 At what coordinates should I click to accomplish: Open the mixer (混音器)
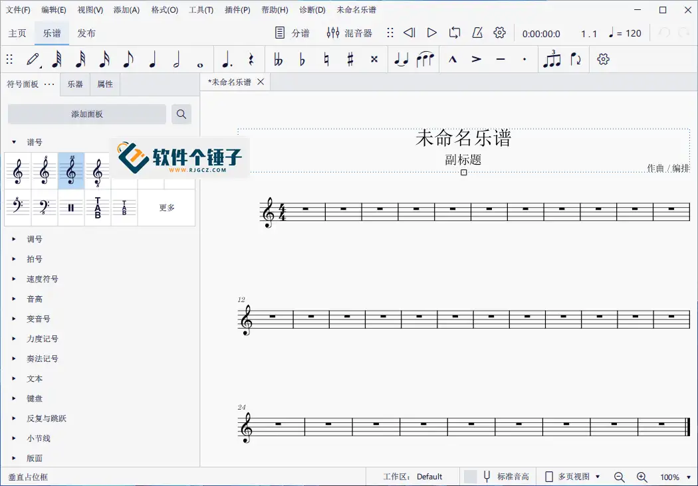click(x=350, y=33)
